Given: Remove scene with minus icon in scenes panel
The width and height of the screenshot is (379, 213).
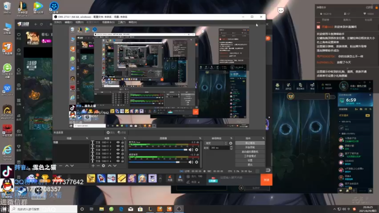Looking at the screenshot, I should 61,166.
